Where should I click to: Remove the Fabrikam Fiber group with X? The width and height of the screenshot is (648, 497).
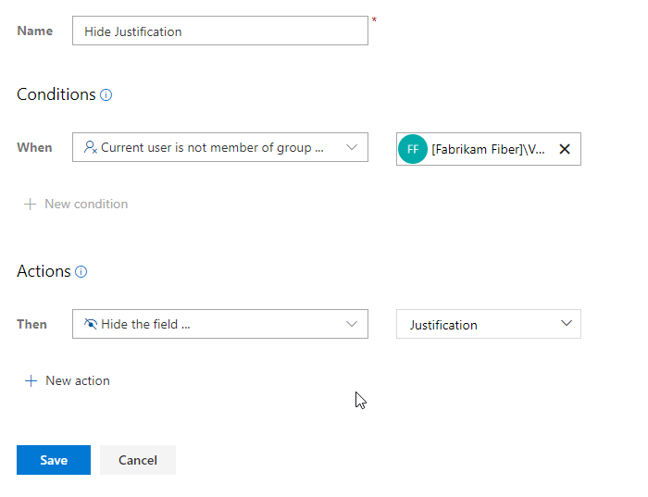pos(565,149)
